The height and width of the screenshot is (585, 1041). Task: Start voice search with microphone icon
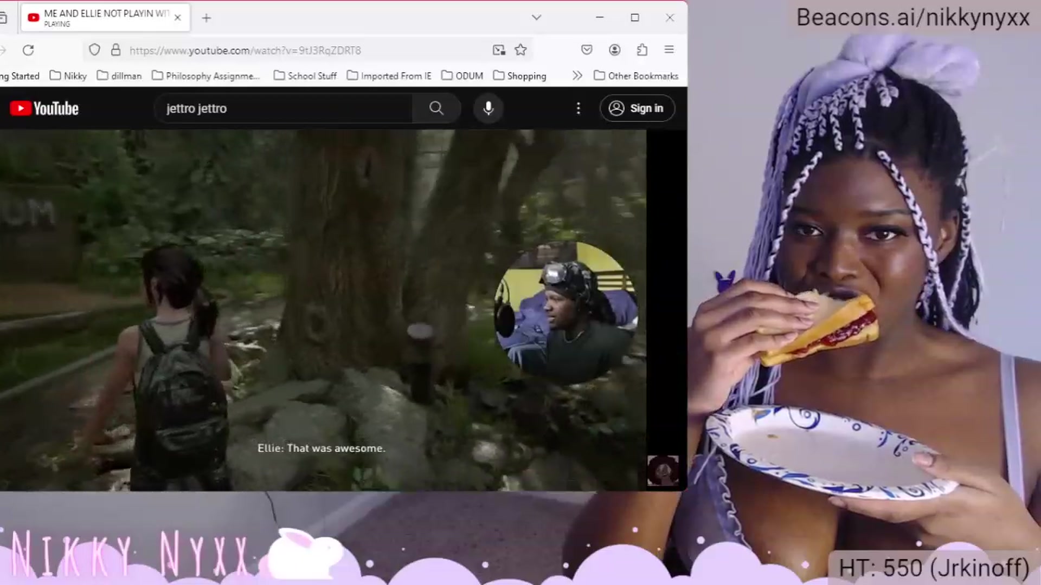click(x=488, y=108)
